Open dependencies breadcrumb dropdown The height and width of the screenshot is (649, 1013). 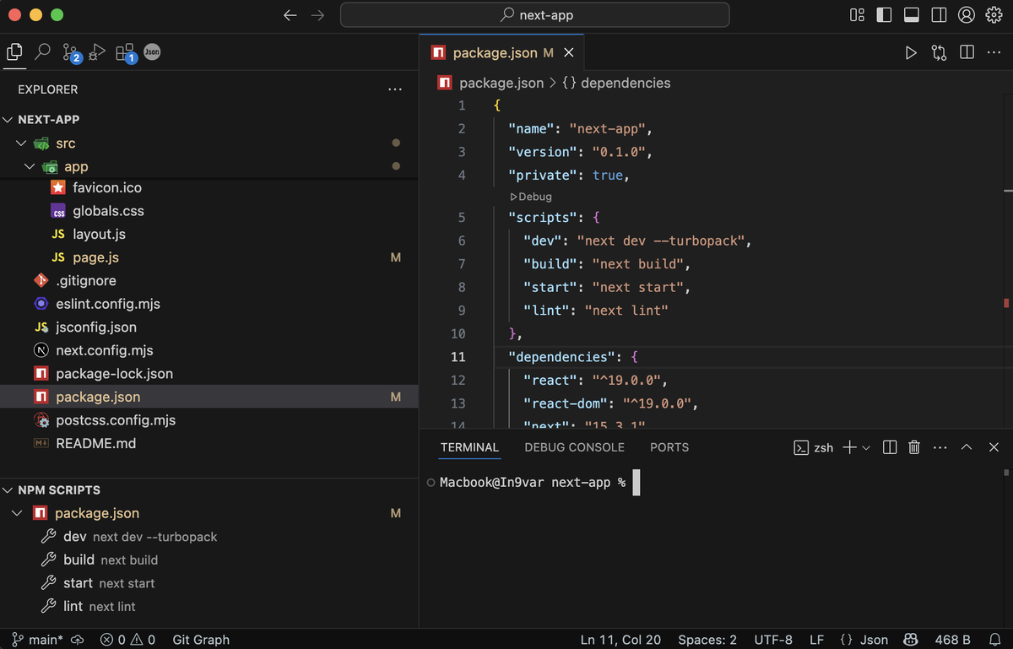pos(616,83)
